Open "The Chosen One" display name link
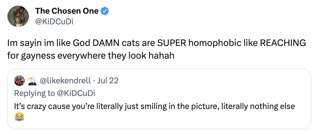 [x=67, y=11]
